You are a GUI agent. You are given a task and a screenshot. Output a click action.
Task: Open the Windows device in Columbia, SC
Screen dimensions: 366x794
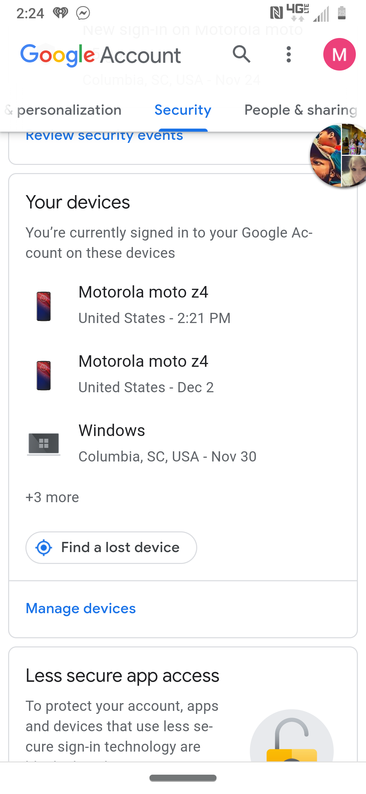coord(167,443)
